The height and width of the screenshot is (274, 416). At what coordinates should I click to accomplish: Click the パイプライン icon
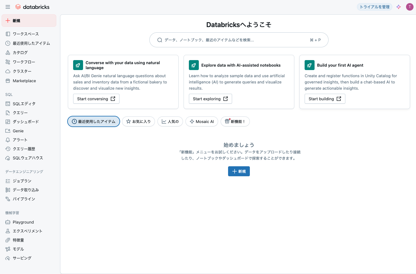(8, 199)
